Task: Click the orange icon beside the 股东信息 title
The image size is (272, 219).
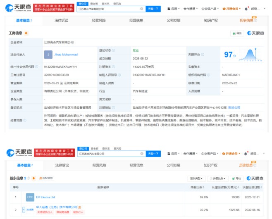Action: (x=33, y=178)
